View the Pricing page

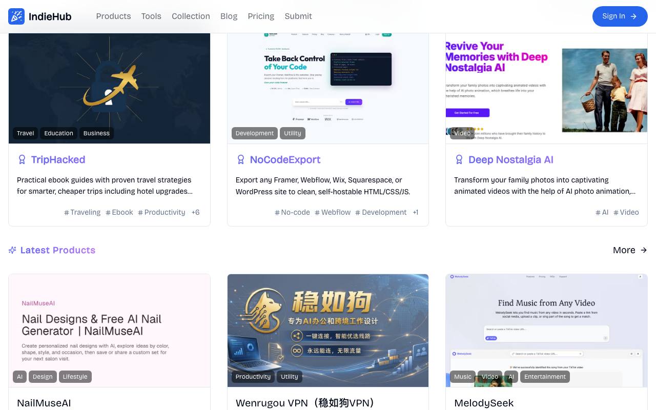point(261,16)
